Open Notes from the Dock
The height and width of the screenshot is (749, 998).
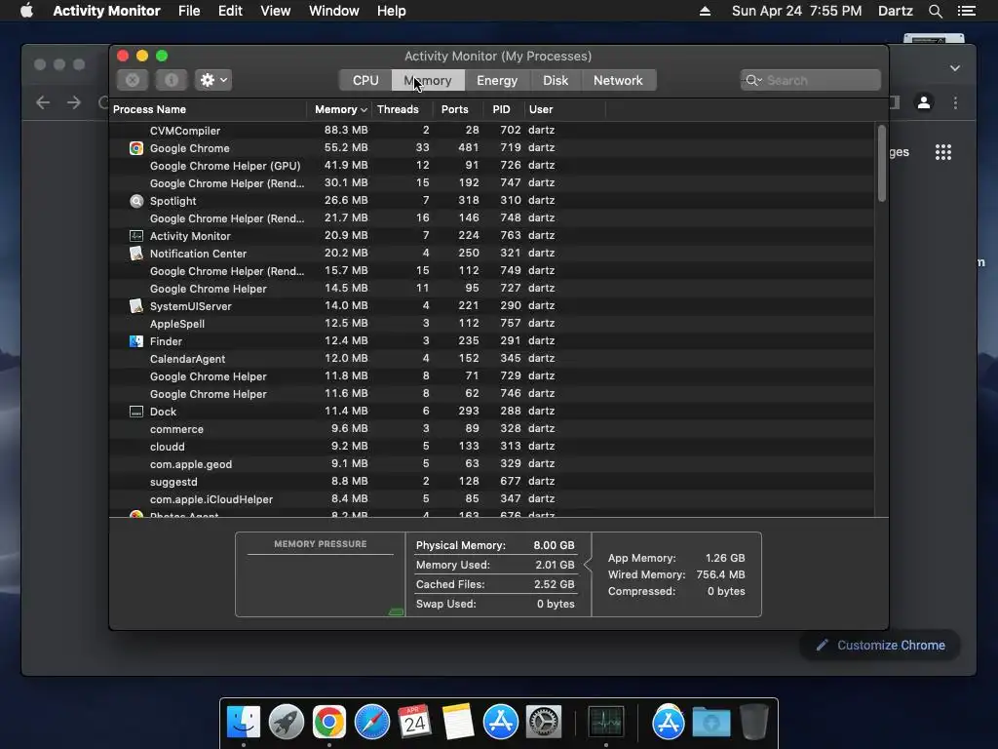458,722
